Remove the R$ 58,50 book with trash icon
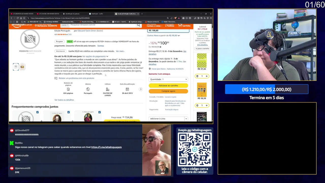 197,105
